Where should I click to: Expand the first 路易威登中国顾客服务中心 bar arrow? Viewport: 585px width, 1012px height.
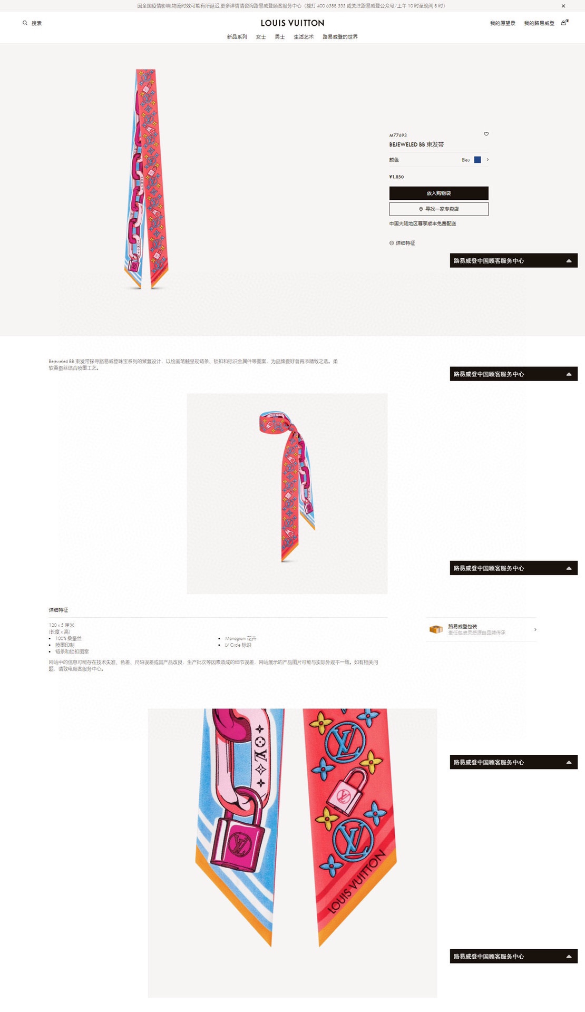[569, 261]
